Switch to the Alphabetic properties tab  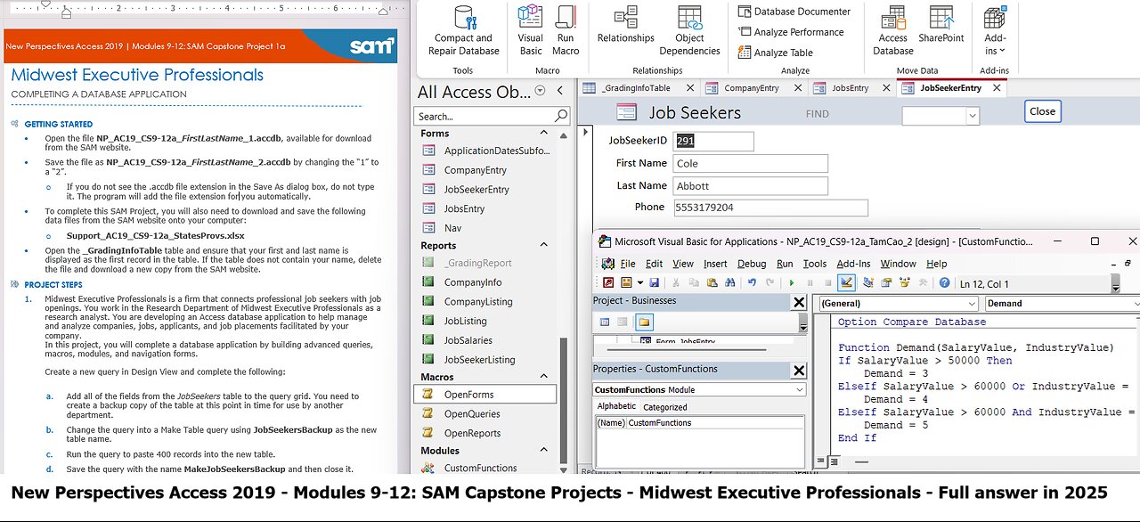click(x=616, y=406)
